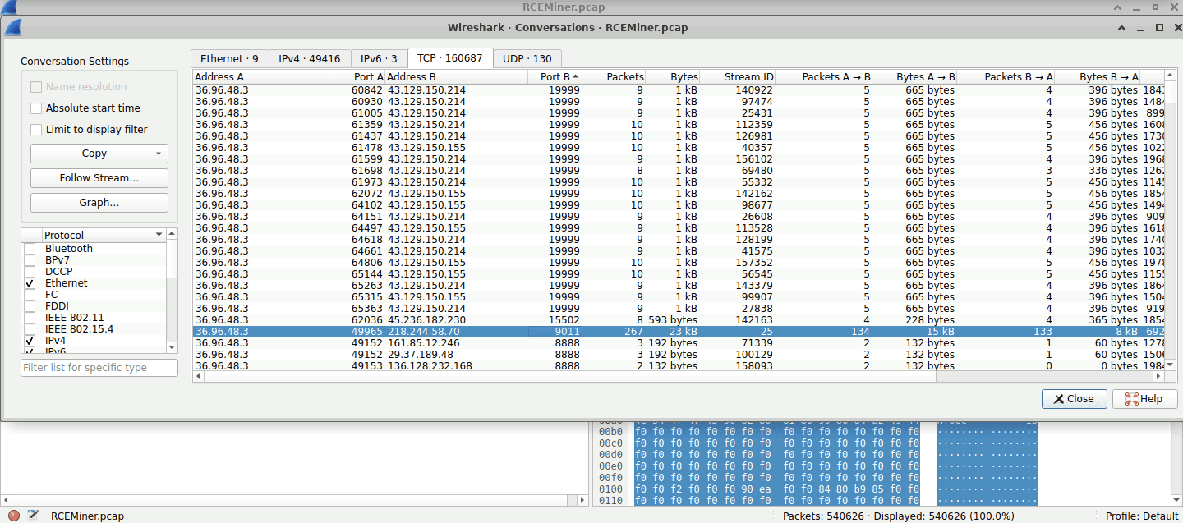Screen dimensions: 1183x523
Task: Click the conversation table's scroll-down arrow
Action: pos(1170,365)
